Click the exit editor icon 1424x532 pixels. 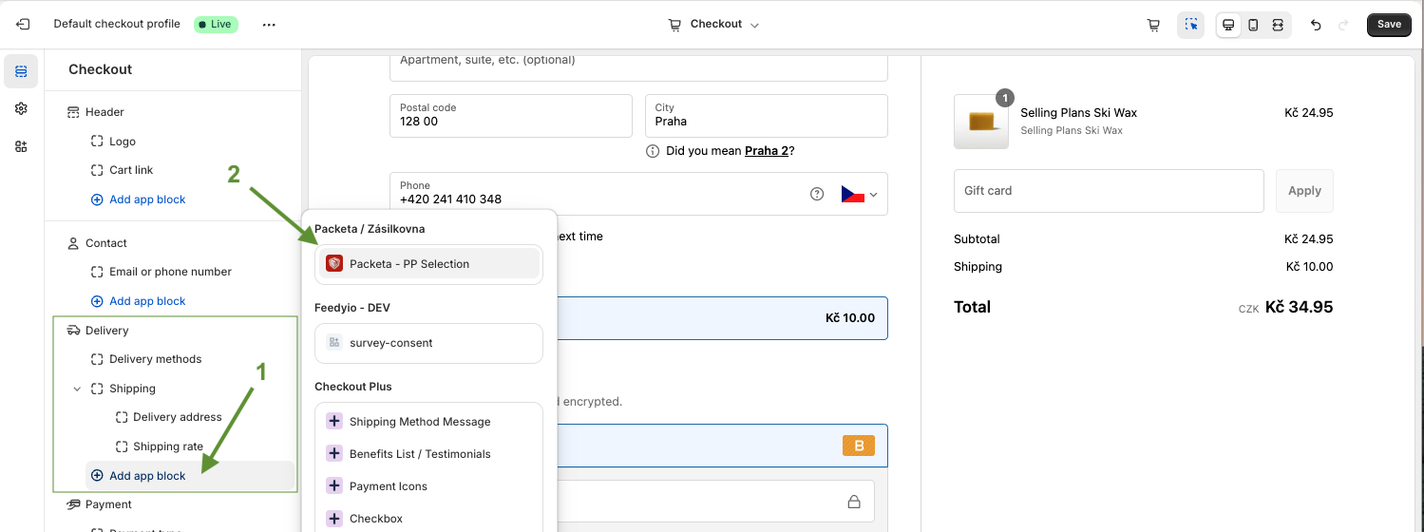coord(24,25)
